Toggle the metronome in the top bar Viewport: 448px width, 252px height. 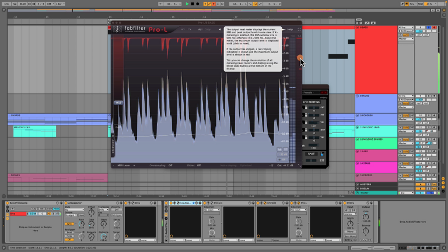click(49, 4)
